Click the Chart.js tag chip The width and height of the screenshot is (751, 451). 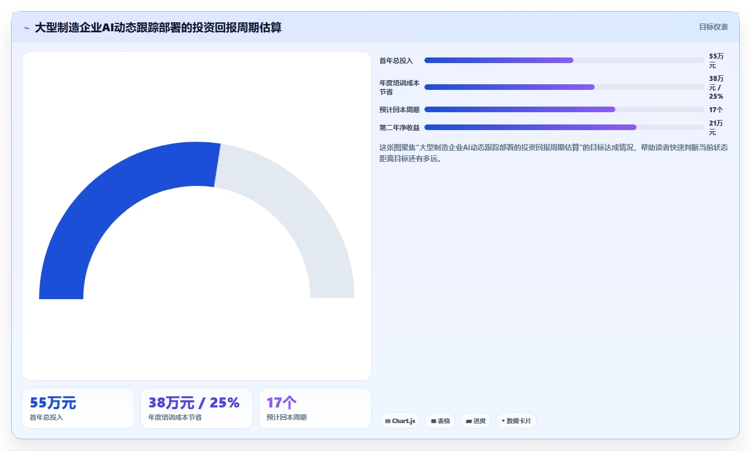400,421
